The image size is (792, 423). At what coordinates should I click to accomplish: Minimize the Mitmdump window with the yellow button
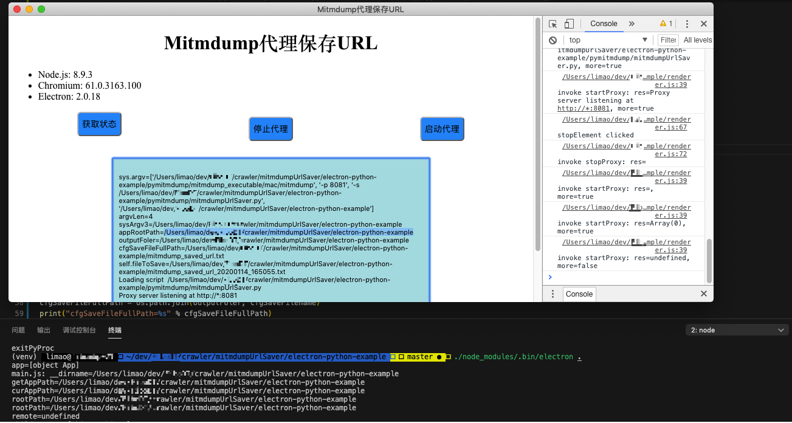pos(29,9)
